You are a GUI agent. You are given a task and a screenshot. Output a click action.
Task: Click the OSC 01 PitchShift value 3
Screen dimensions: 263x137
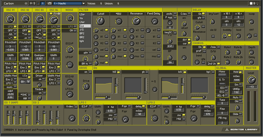coord(10,47)
